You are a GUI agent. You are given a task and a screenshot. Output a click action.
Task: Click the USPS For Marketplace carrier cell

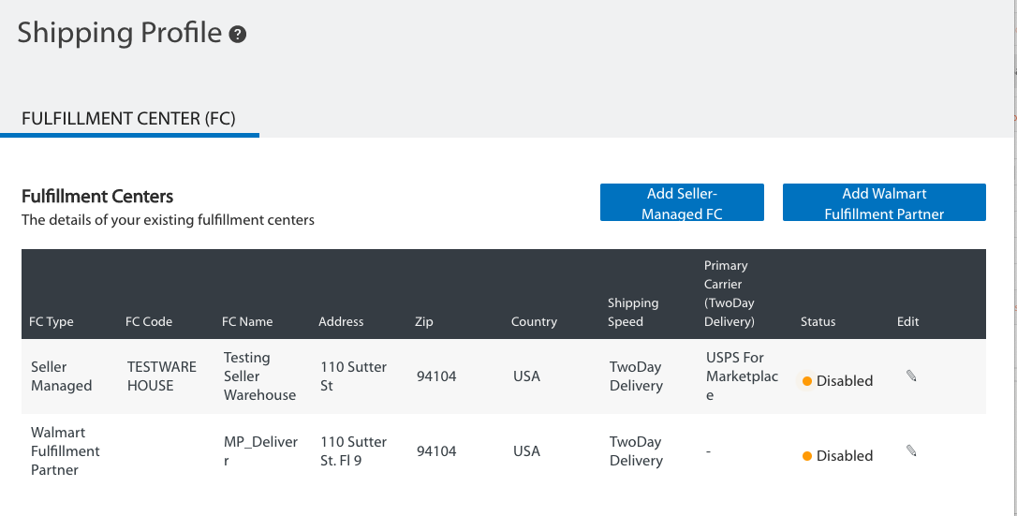[742, 376]
